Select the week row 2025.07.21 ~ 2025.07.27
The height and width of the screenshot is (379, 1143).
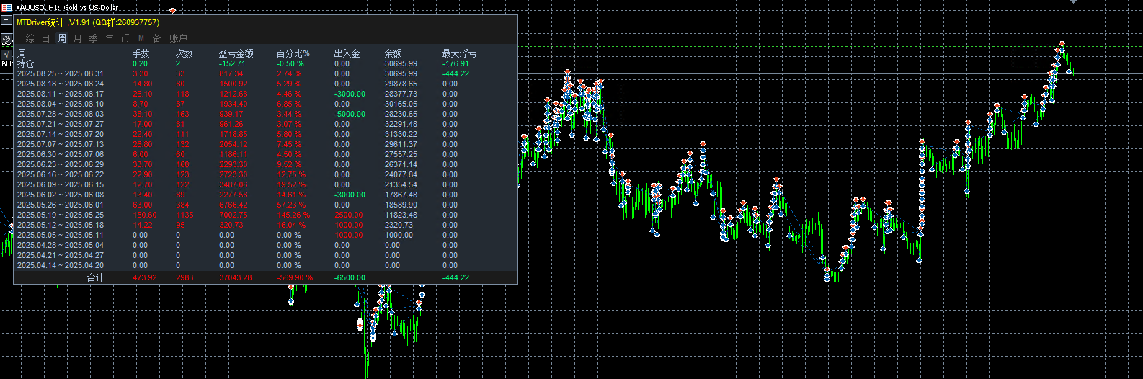coord(61,124)
